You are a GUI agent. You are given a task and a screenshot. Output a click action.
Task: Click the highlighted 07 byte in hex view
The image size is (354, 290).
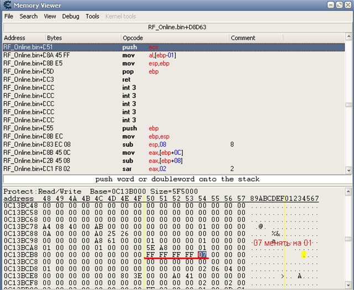click(x=202, y=255)
